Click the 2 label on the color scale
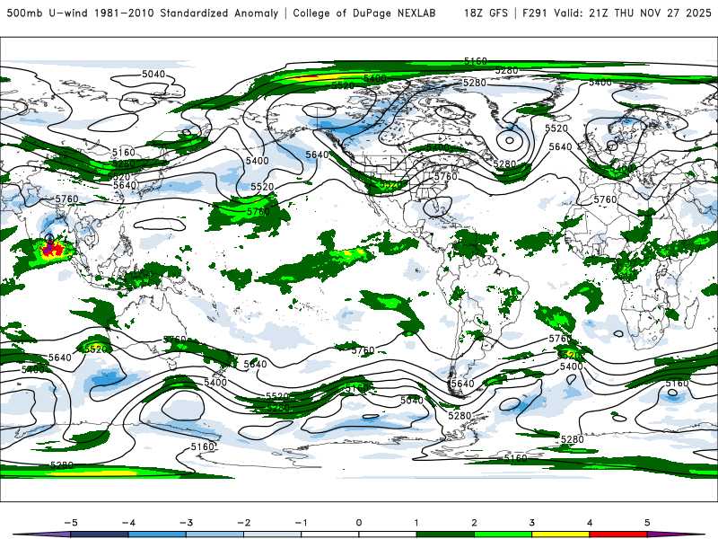718x539 pixels. tap(474, 523)
